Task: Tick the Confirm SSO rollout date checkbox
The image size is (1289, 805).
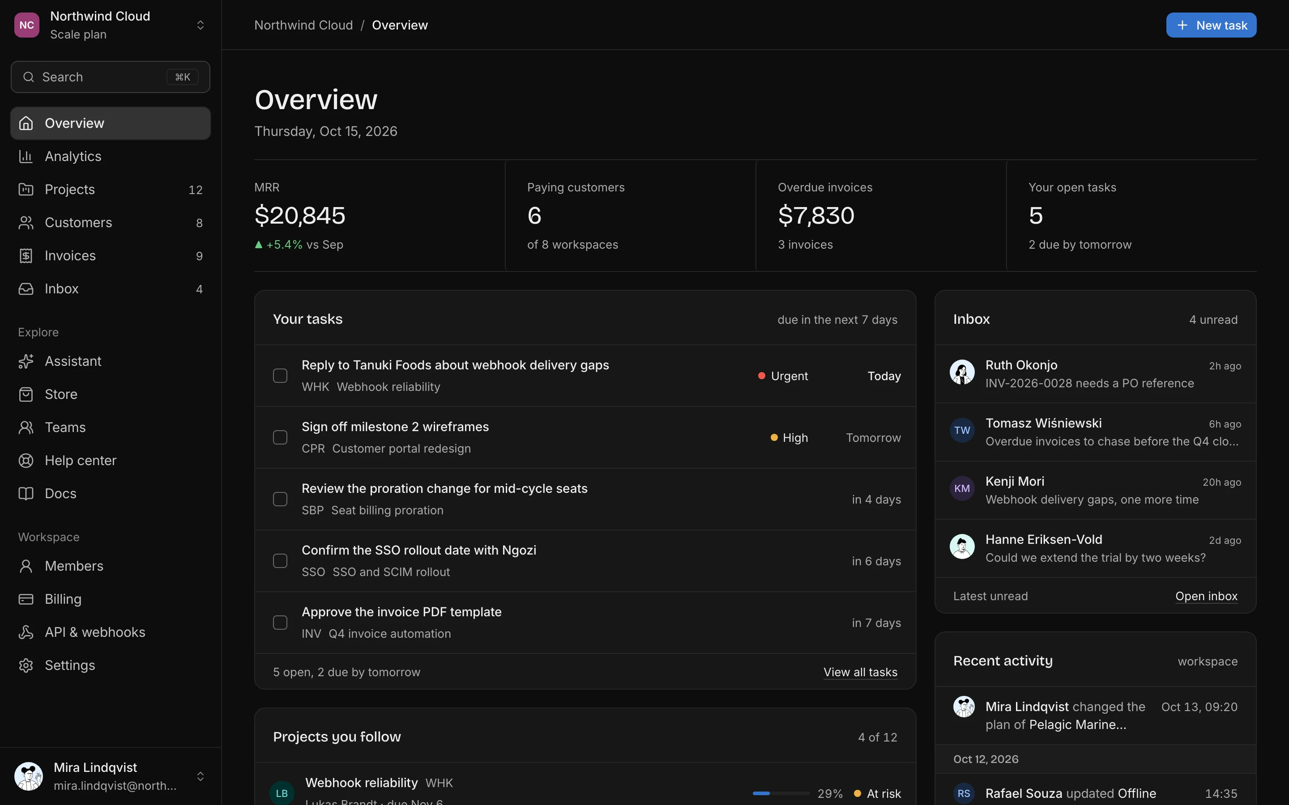Action: (x=280, y=561)
